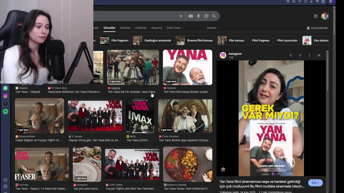Screen dimensions: 344x193
Task: Open the Posta Gazetesi thumbnail
Action: click(185, 116)
